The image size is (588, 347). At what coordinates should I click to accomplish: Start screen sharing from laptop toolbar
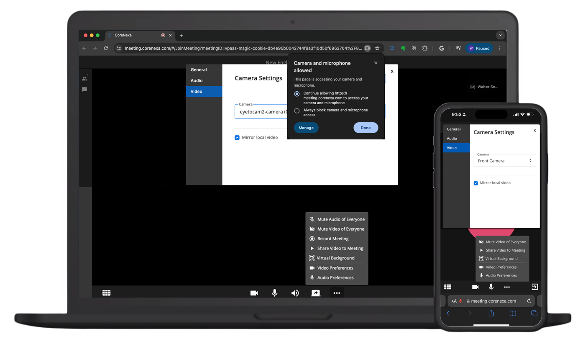click(x=316, y=293)
